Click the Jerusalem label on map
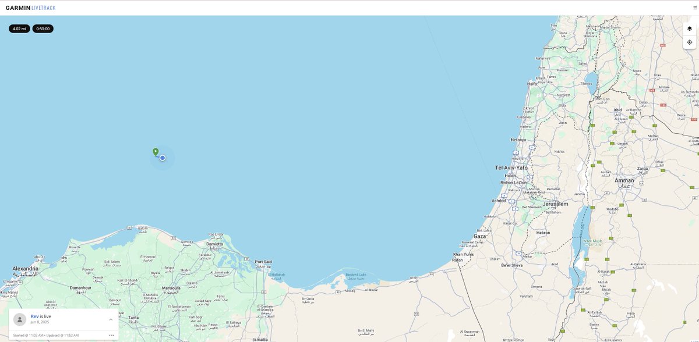Image resolution: width=699 pixels, height=342 pixels. (x=555, y=204)
